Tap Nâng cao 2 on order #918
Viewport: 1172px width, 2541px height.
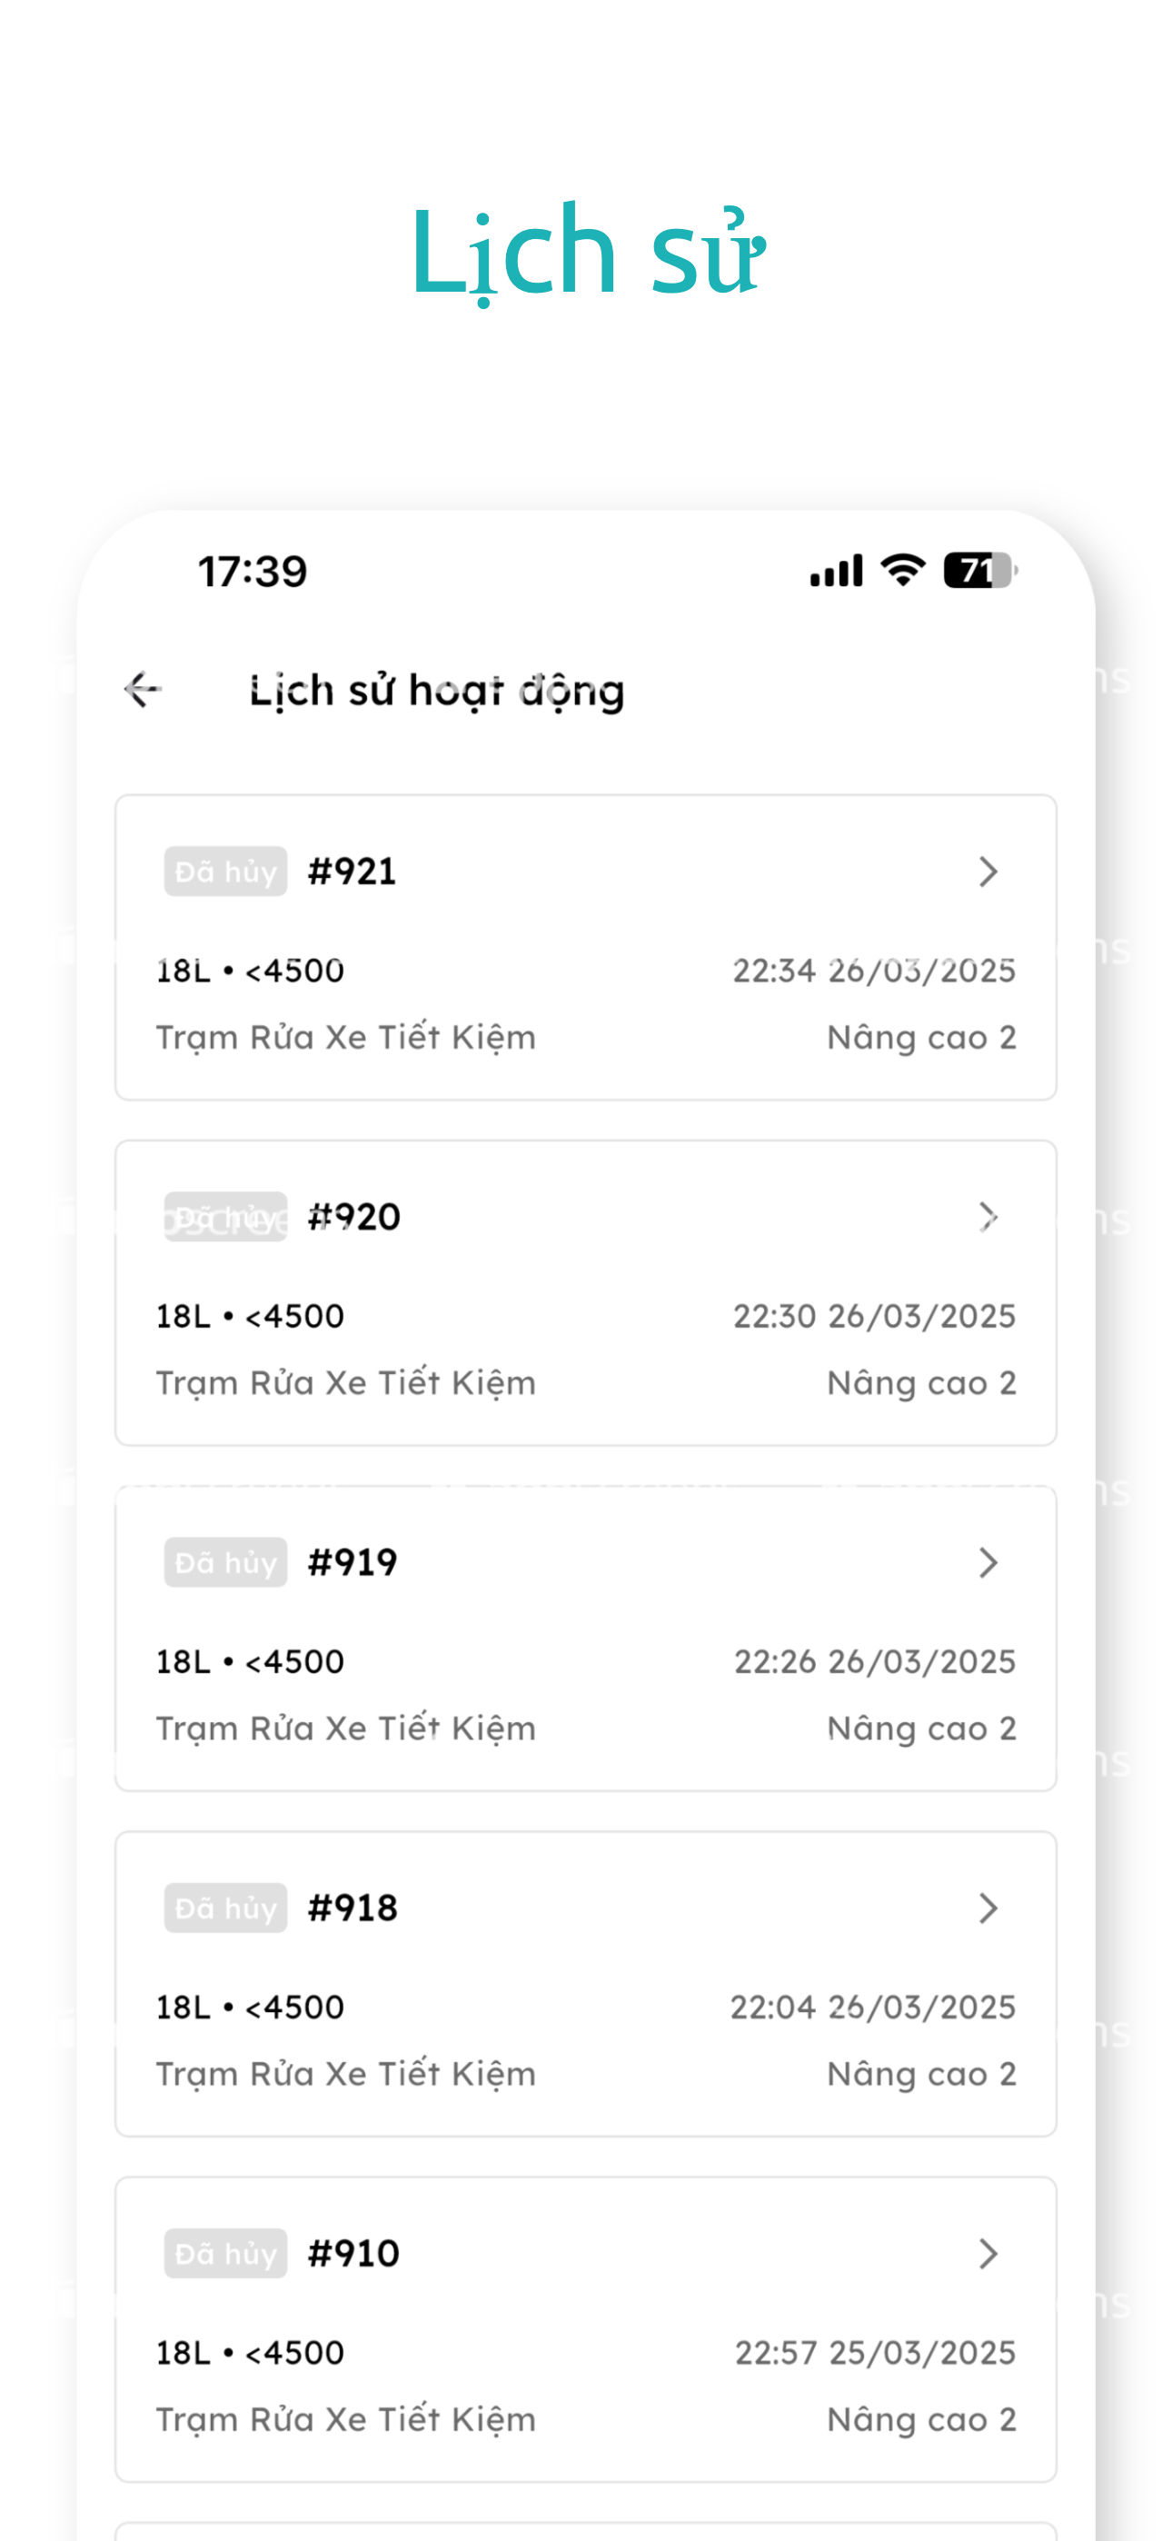921,2074
